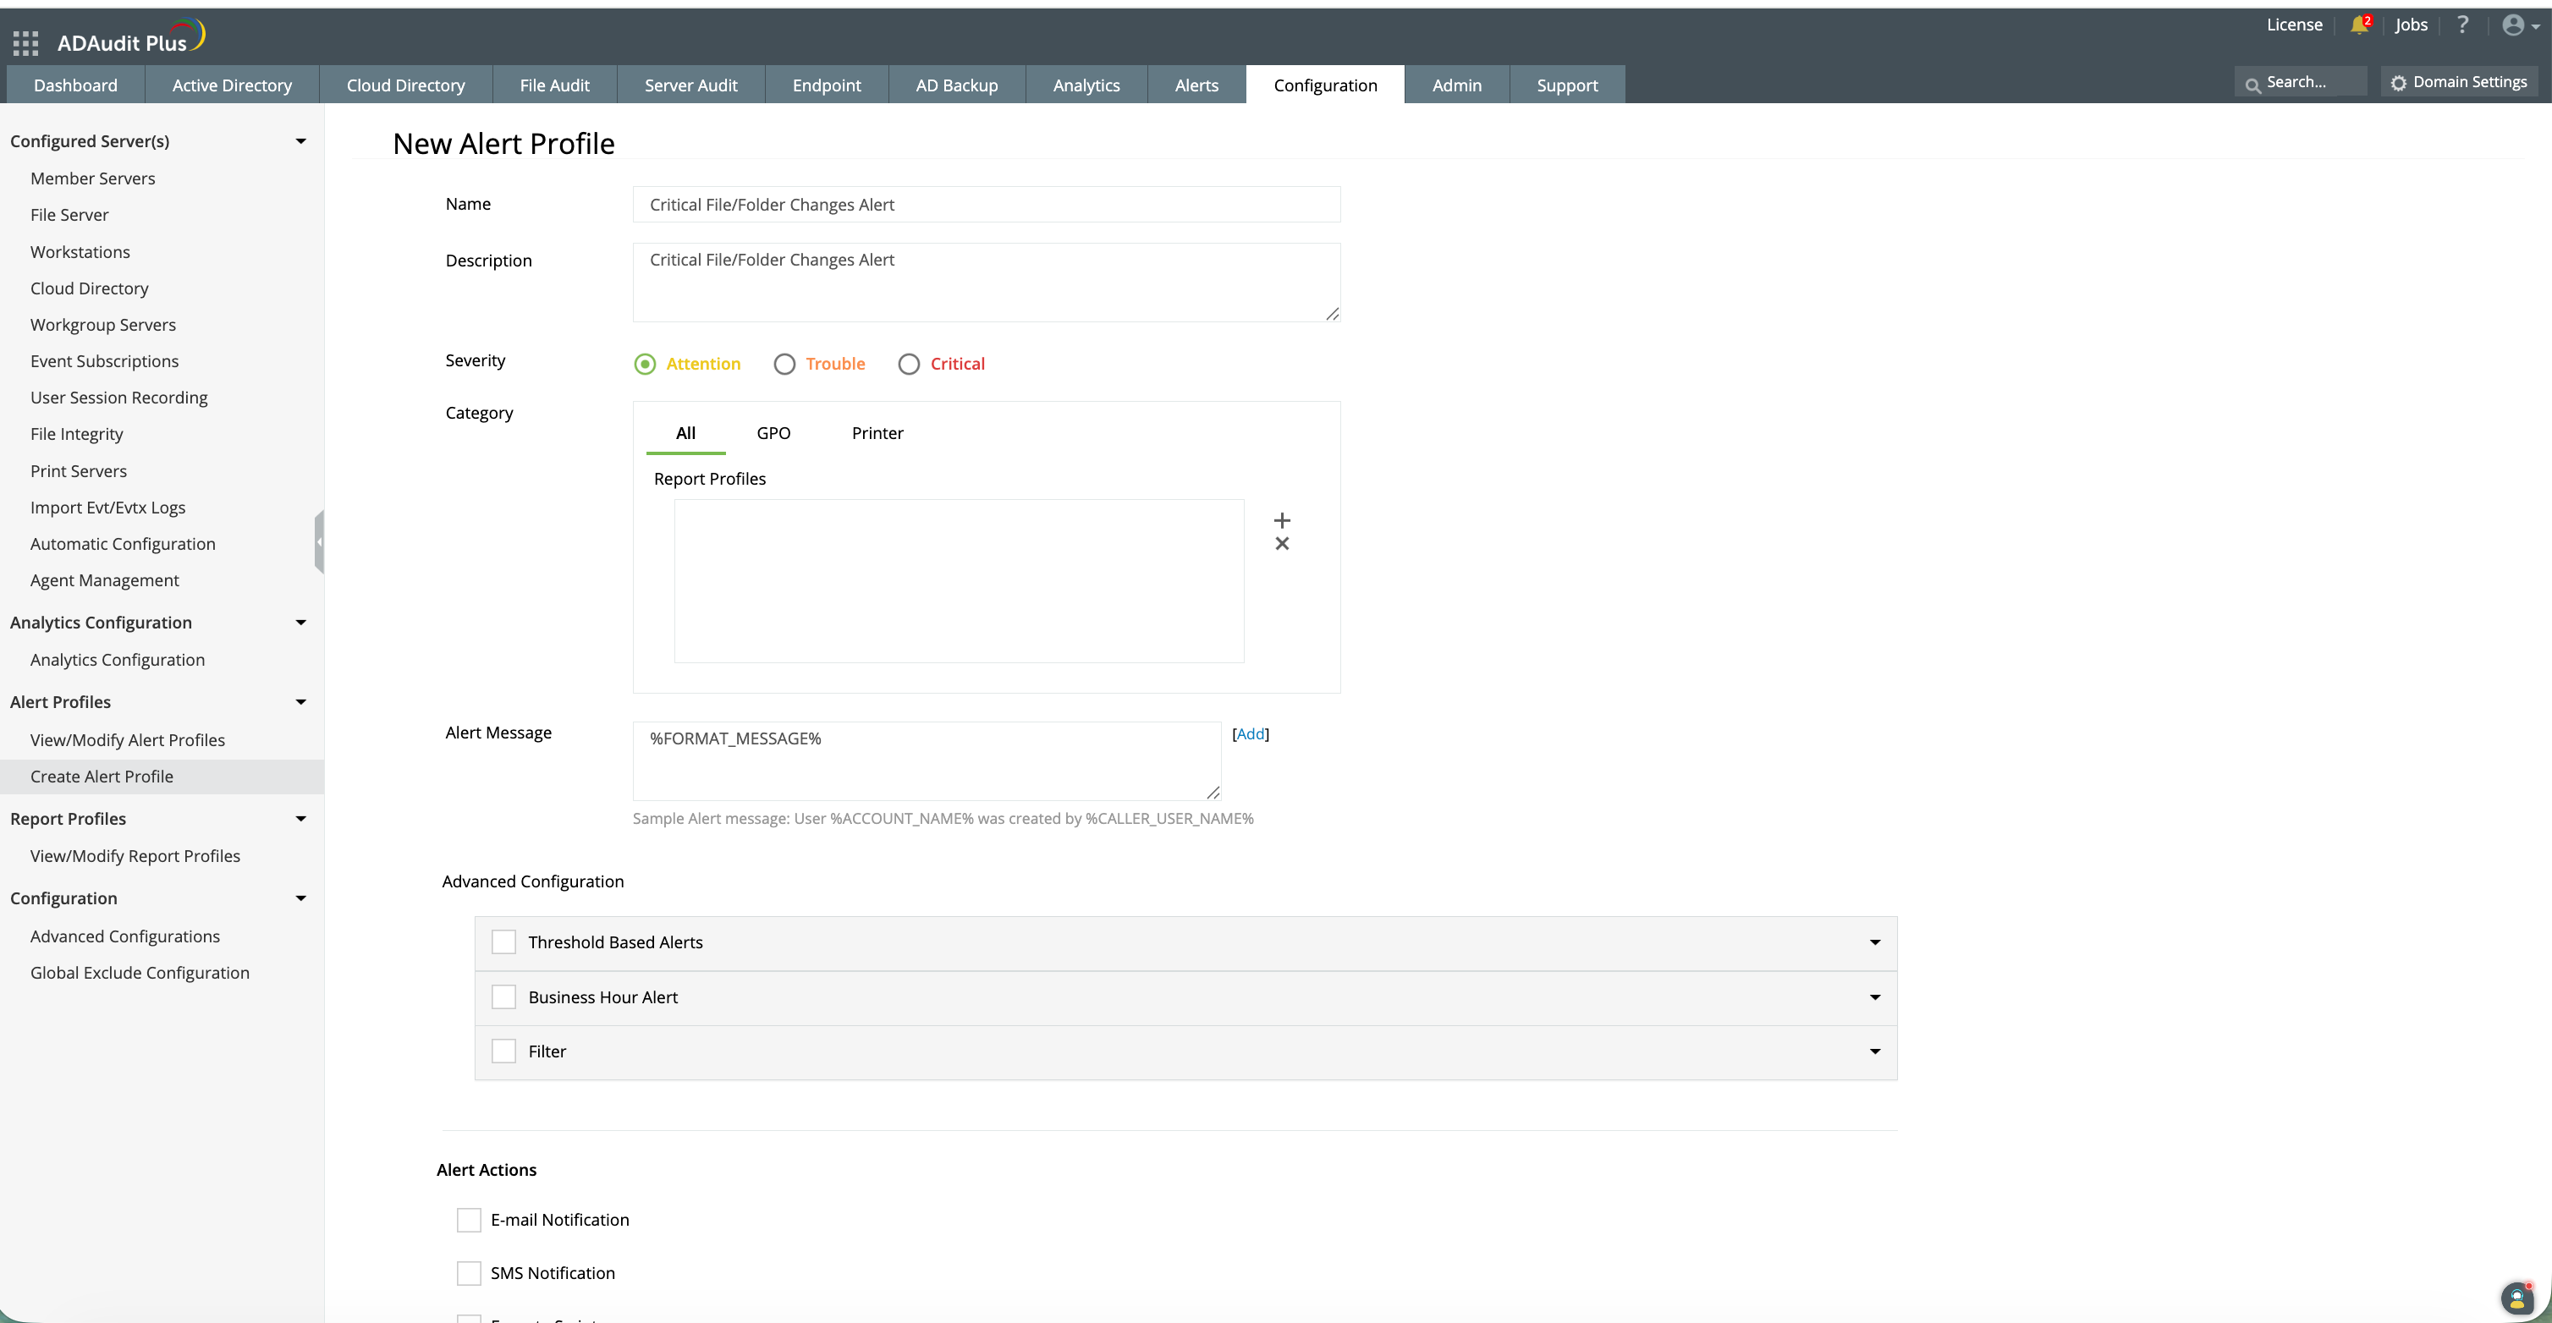The width and height of the screenshot is (2552, 1323).
Task: Open View/Modify Alert Profiles link
Action: [x=127, y=739]
